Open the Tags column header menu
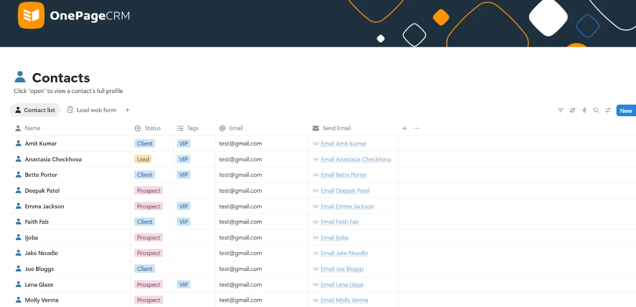 (188, 128)
